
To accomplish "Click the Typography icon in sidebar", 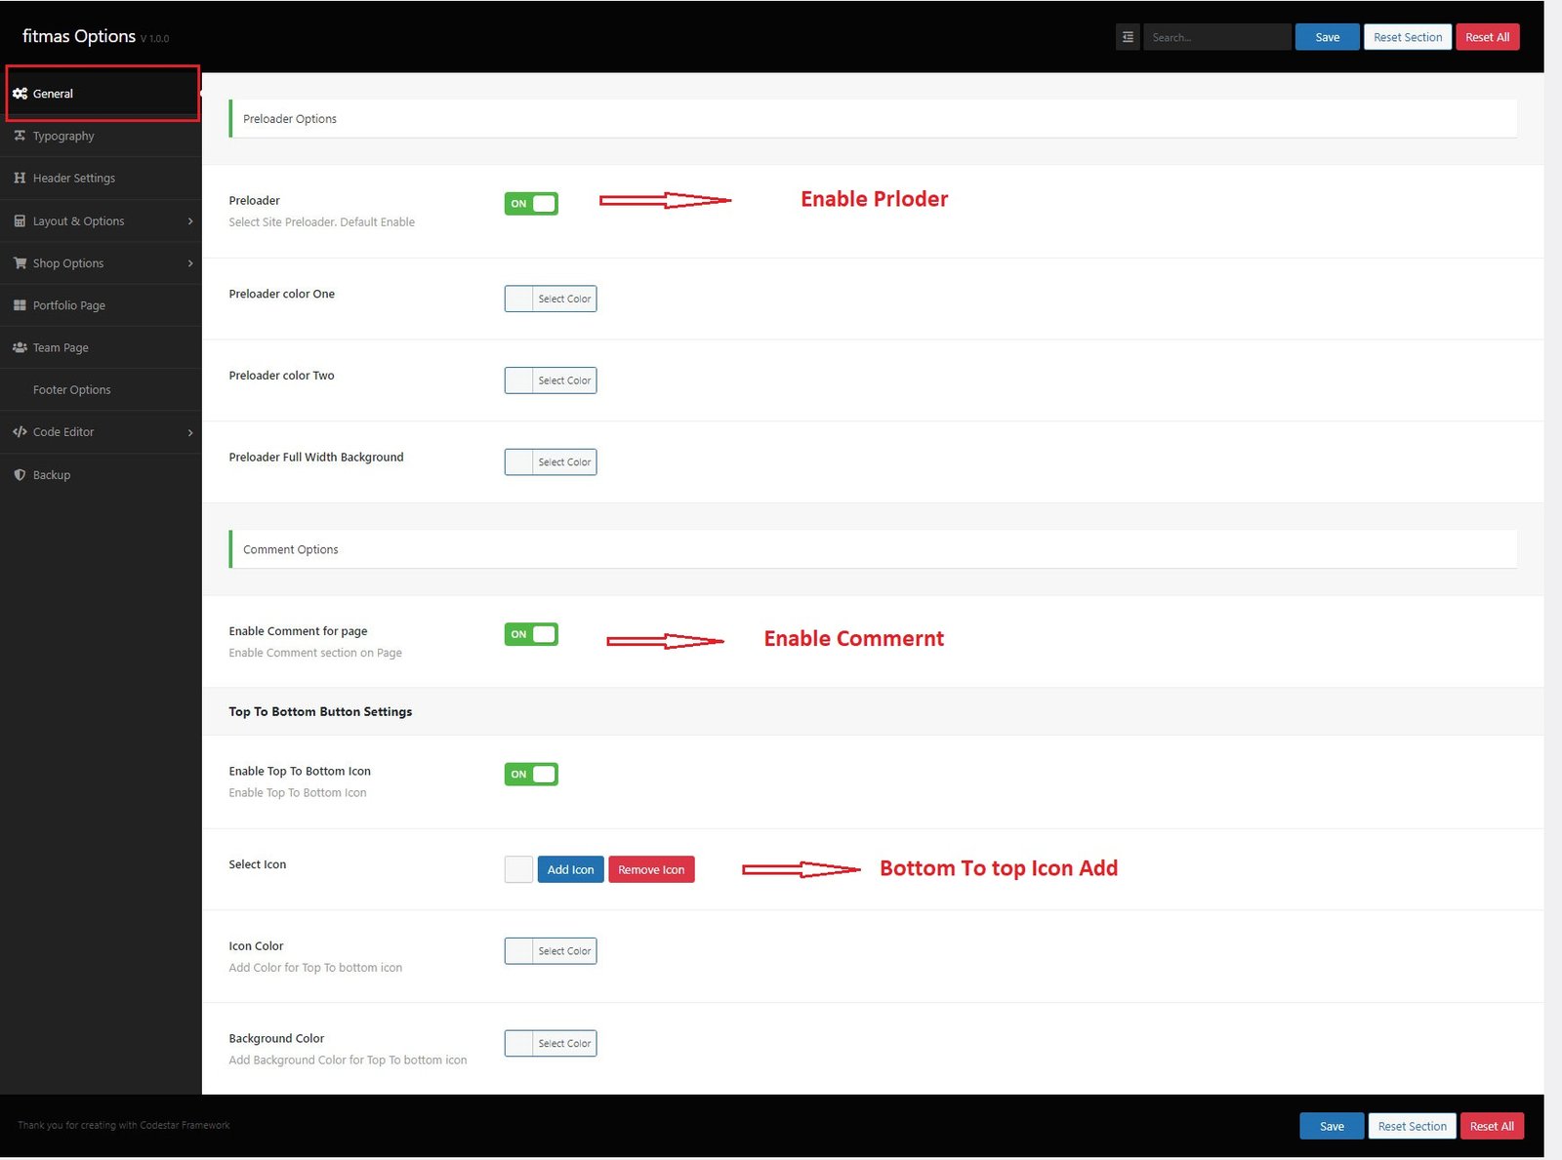I will [20, 136].
